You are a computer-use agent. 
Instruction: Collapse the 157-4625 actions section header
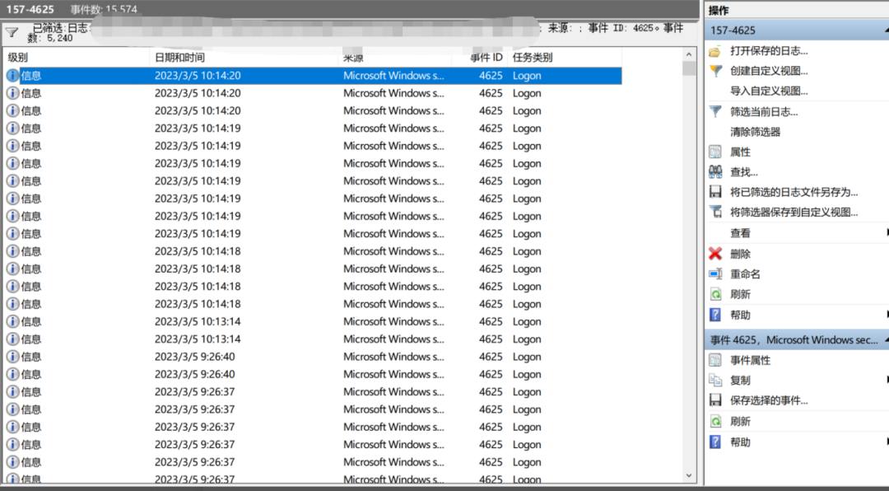(795, 30)
